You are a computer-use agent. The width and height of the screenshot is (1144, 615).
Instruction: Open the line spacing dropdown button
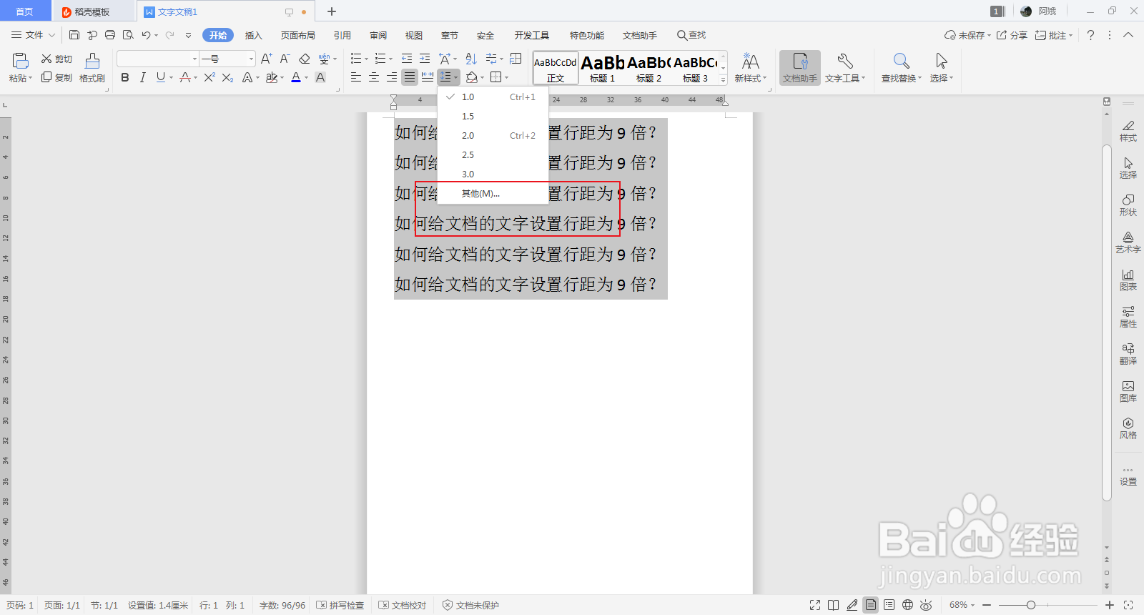(x=448, y=77)
